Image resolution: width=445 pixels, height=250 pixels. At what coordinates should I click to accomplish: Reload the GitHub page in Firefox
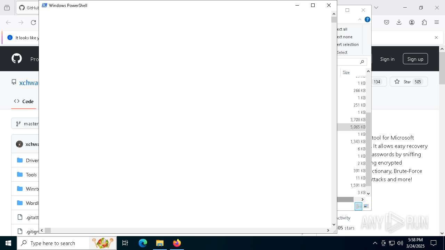pyautogui.click(x=33, y=23)
